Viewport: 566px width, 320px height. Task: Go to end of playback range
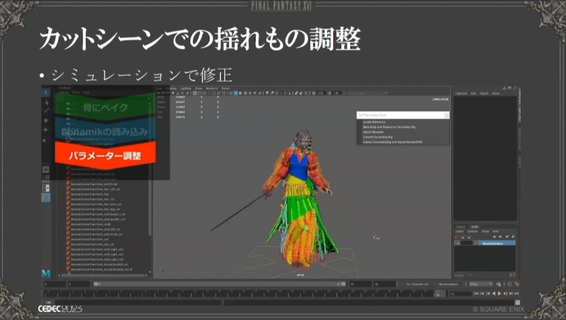click(516, 294)
